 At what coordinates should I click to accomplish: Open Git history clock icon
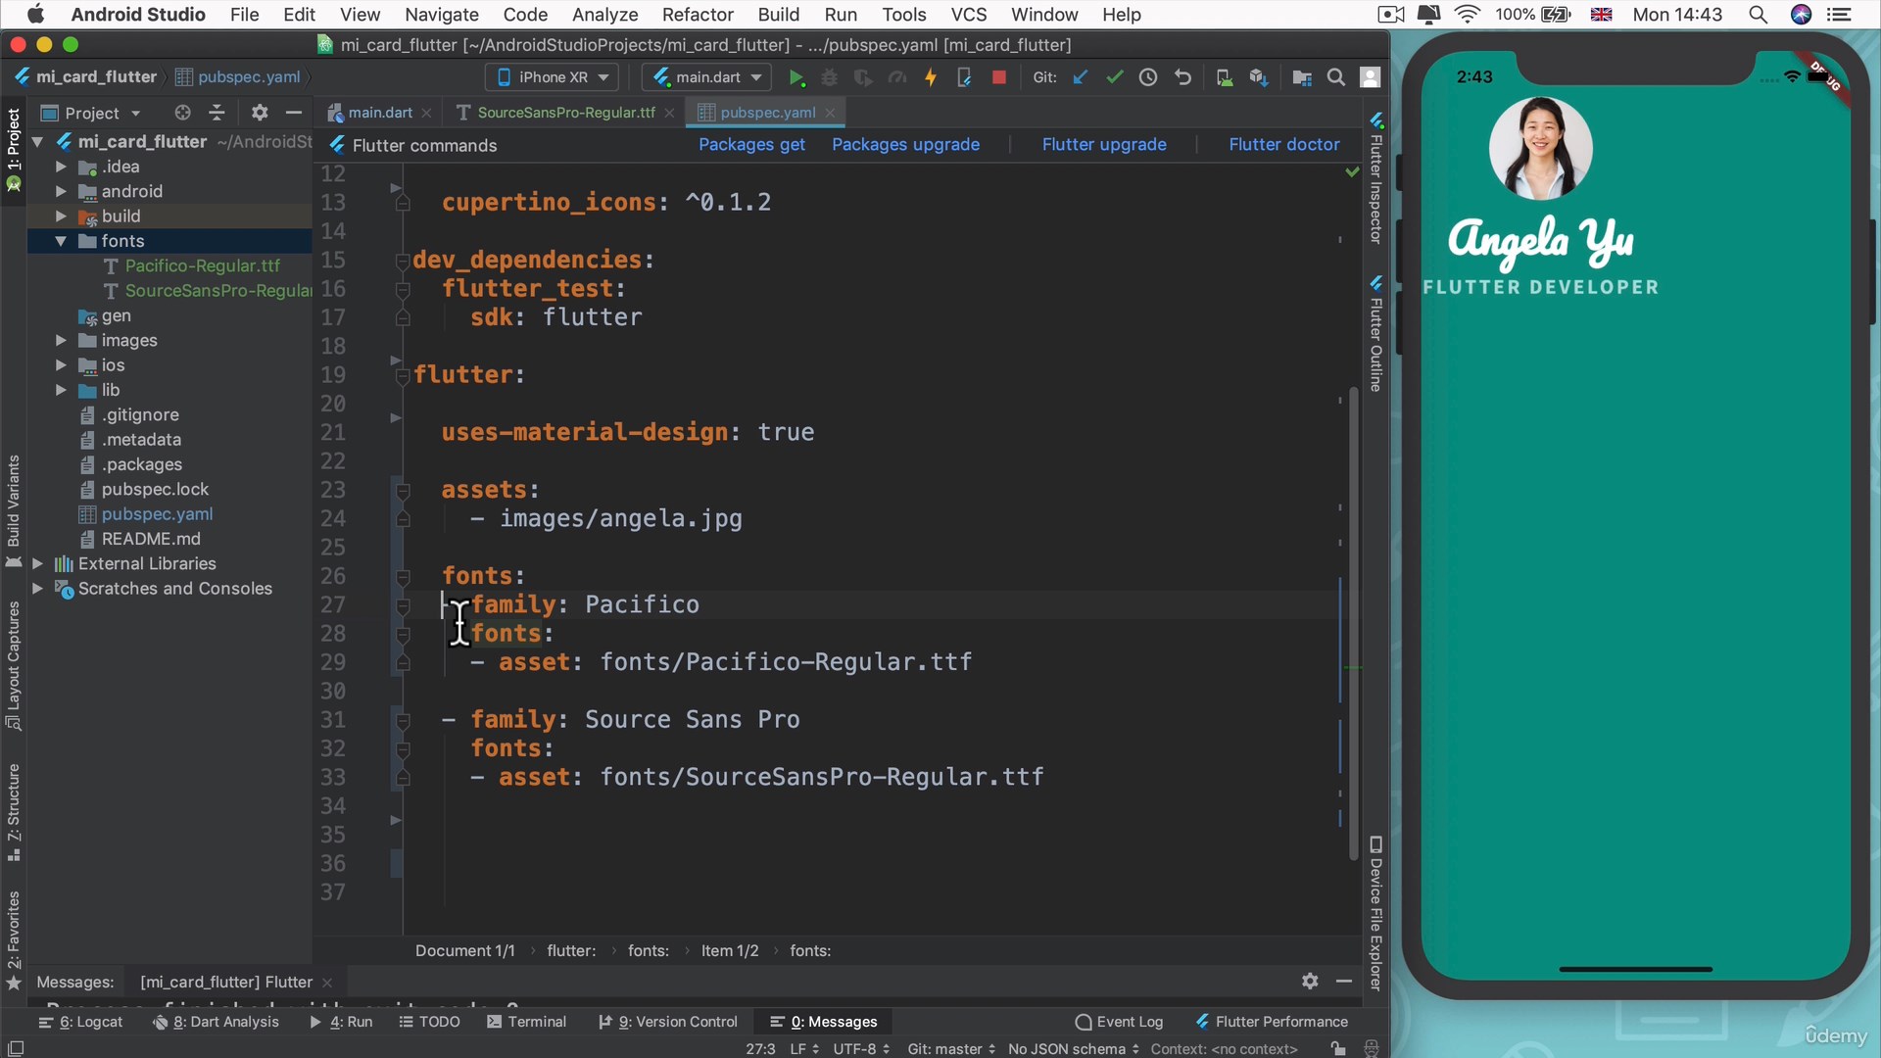1148,77
